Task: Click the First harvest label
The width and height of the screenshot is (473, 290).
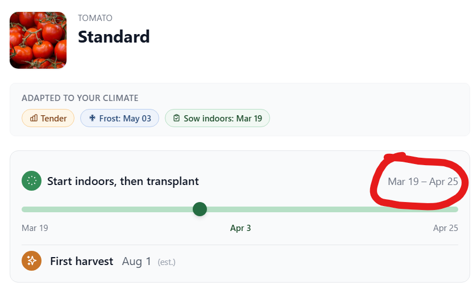Action: (x=81, y=261)
